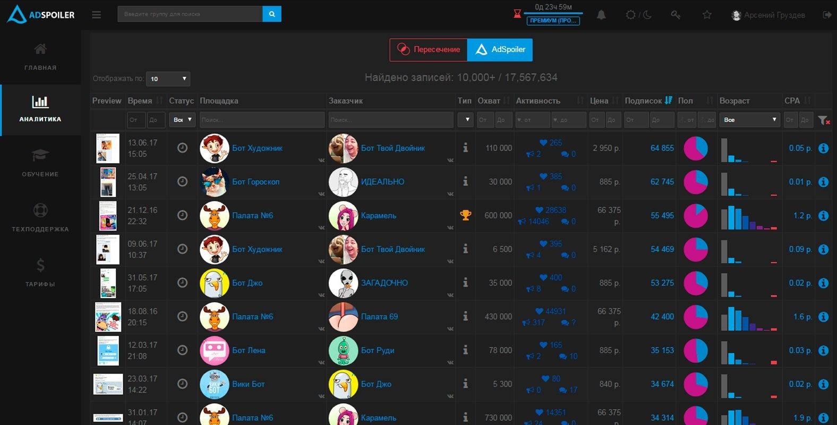Open the Бот Лена platform link
This screenshot has height=425, width=837.
coord(249,351)
